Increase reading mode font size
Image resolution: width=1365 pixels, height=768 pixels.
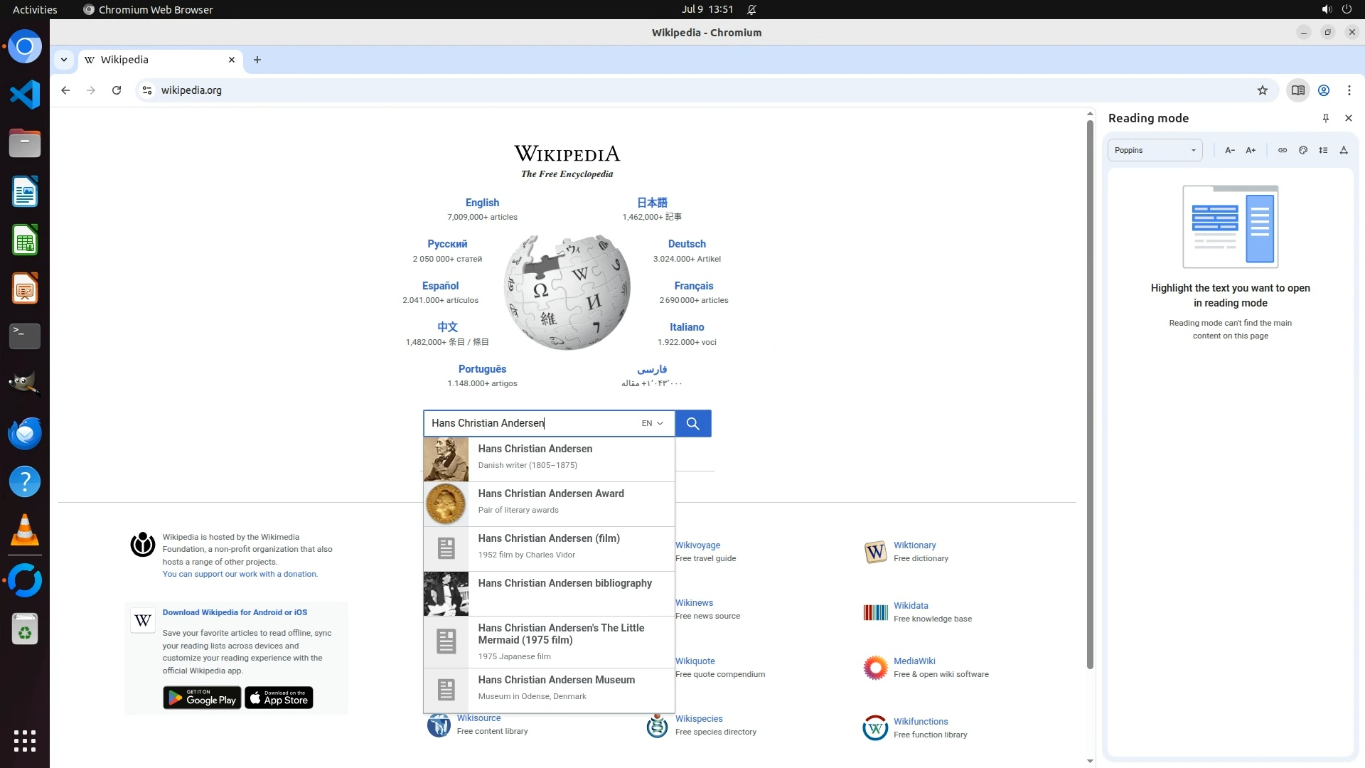coord(1251,150)
